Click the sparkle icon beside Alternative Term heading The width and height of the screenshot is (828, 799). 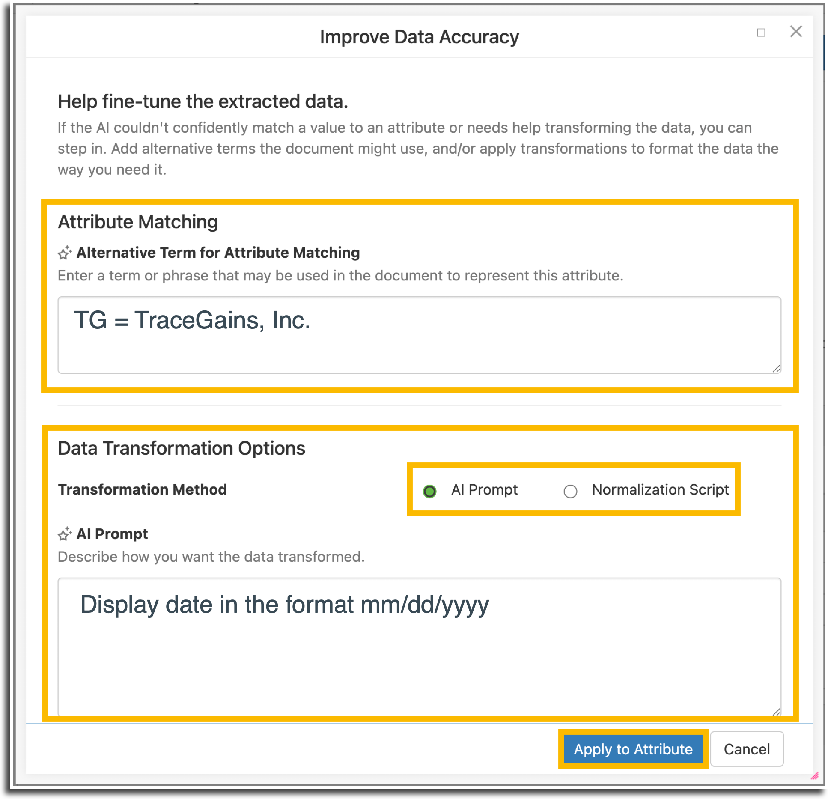click(65, 253)
